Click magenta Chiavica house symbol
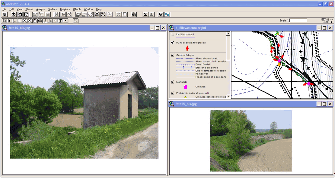This screenshot has height=178, width=335. click(185, 87)
